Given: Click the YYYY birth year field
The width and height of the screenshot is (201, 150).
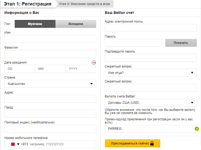Looking at the screenshot, I should pos(80,69).
